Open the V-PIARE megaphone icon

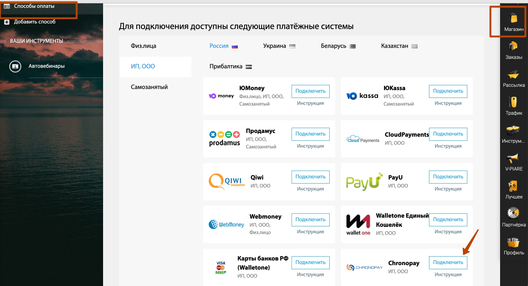click(513, 158)
